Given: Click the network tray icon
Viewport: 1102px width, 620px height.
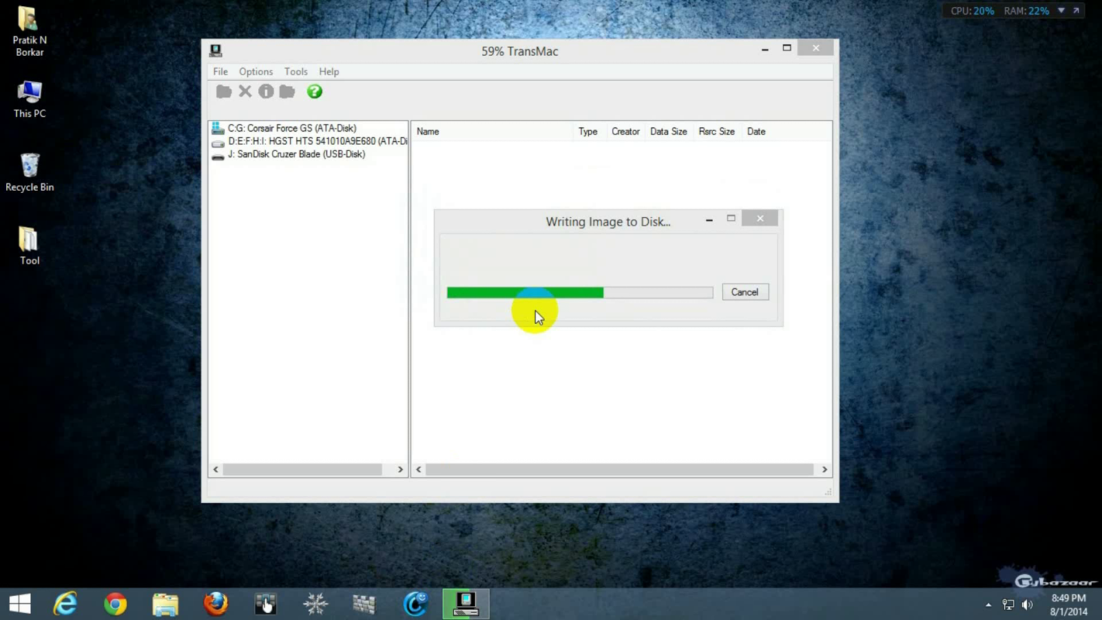Looking at the screenshot, I should 1008,605.
